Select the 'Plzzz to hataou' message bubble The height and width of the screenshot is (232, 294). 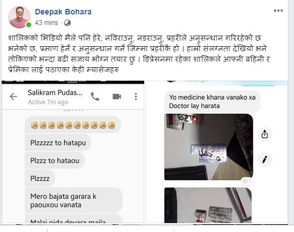(55, 161)
